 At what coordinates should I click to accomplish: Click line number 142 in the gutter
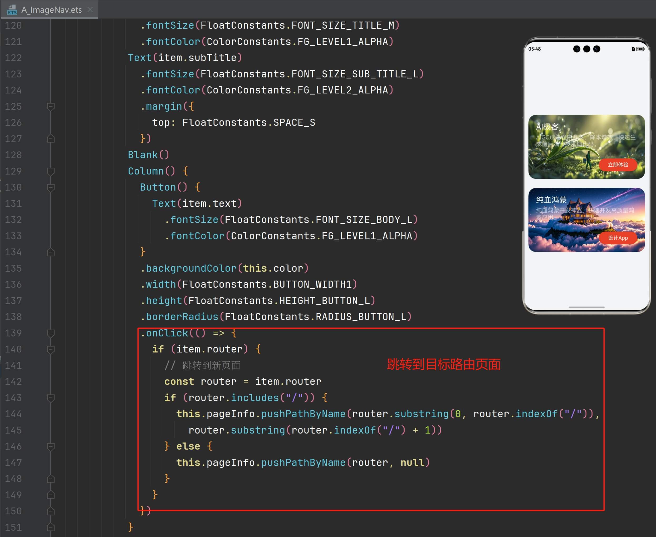[x=13, y=382]
